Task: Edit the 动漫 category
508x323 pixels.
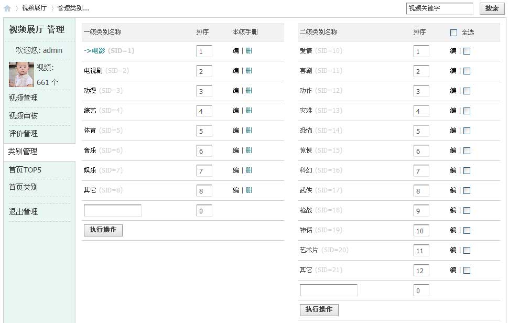Action: tap(235, 91)
